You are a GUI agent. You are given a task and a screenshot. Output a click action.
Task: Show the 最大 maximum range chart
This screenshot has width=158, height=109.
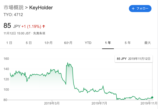tap(147, 43)
